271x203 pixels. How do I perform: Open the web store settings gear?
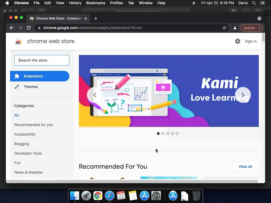pyautogui.click(x=238, y=41)
